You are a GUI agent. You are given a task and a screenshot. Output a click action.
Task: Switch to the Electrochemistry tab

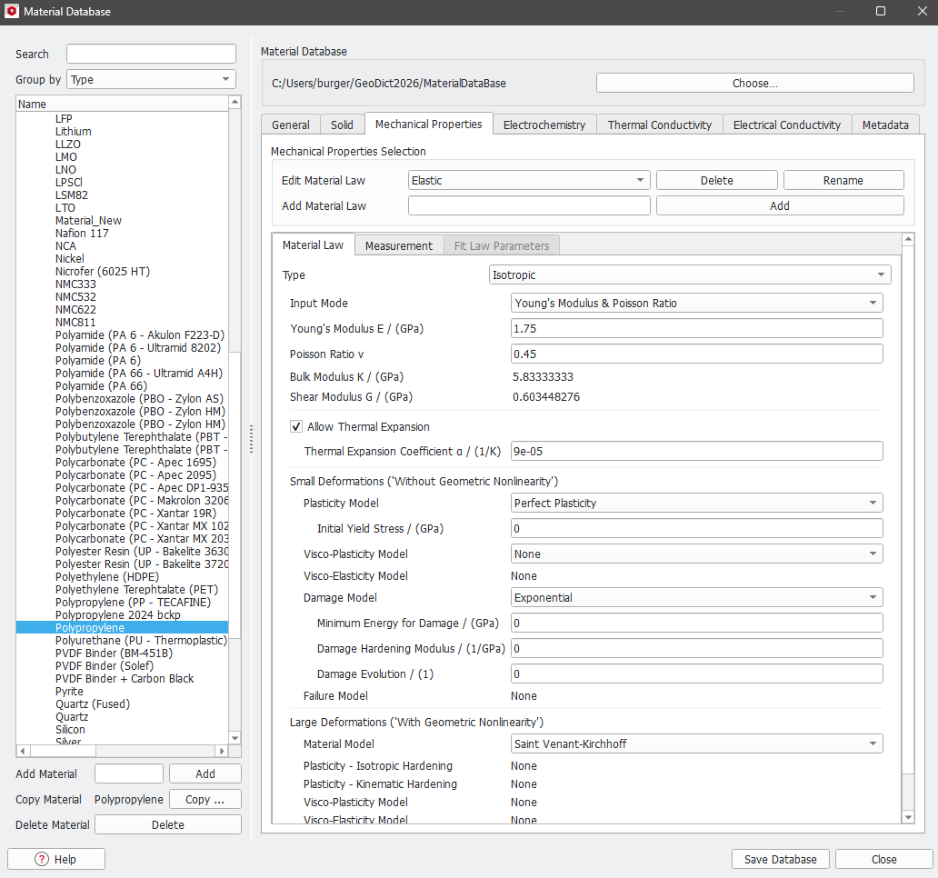coord(544,125)
